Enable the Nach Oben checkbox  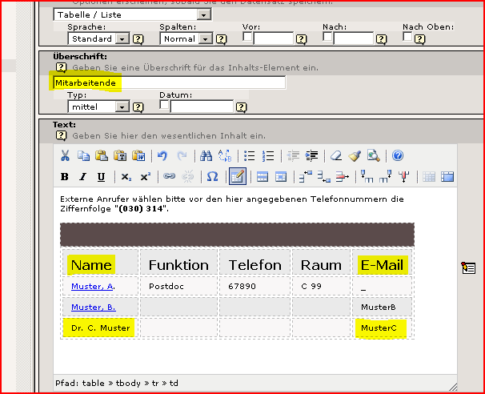point(409,37)
